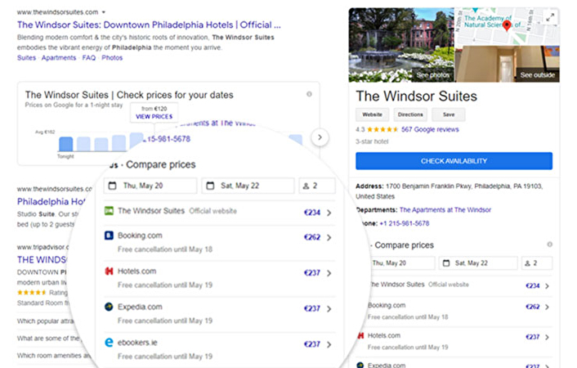The width and height of the screenshot is (577, 368).
Task: Open See outside street view thumbnail
Action: [x=508, y=64]
